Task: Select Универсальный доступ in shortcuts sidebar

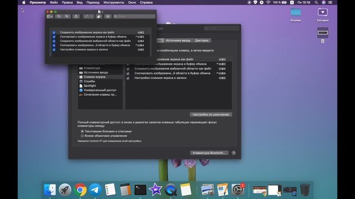Action: [100, 90]
